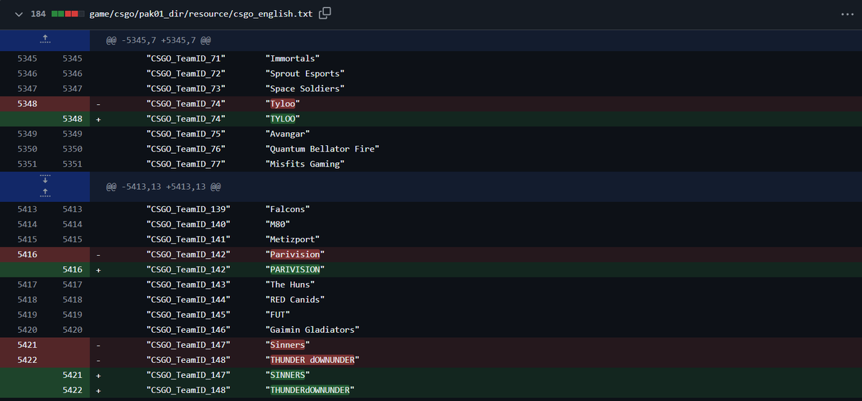This screenshot has height=401, width=862.
Task: Select the "FUT" team name
Action: click(x=277, y=315)
